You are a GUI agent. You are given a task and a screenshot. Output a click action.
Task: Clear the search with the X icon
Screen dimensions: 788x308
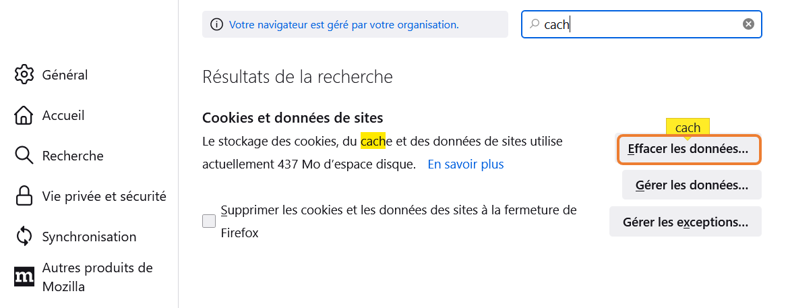point(748,24)
